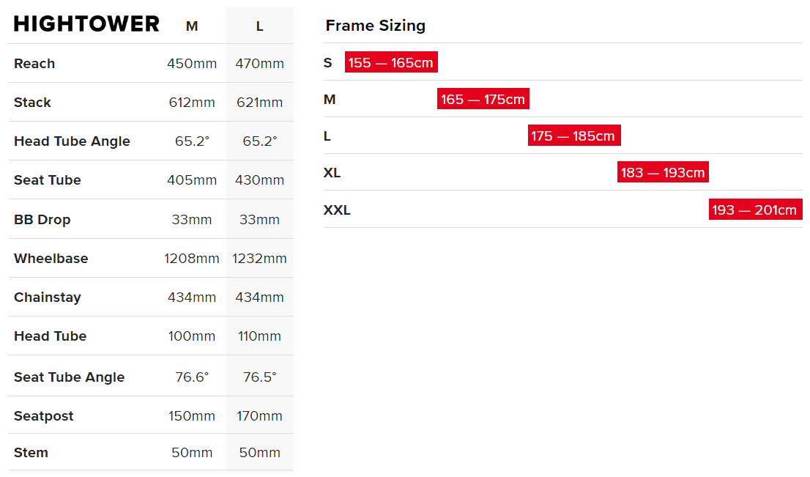Click the XL size label
The width and height of the screenshot is (810, 477).
click(332, 173)
